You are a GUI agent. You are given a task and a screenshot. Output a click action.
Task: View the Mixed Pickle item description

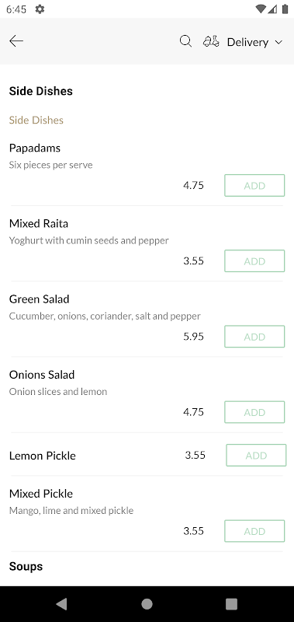coord(71,510)
